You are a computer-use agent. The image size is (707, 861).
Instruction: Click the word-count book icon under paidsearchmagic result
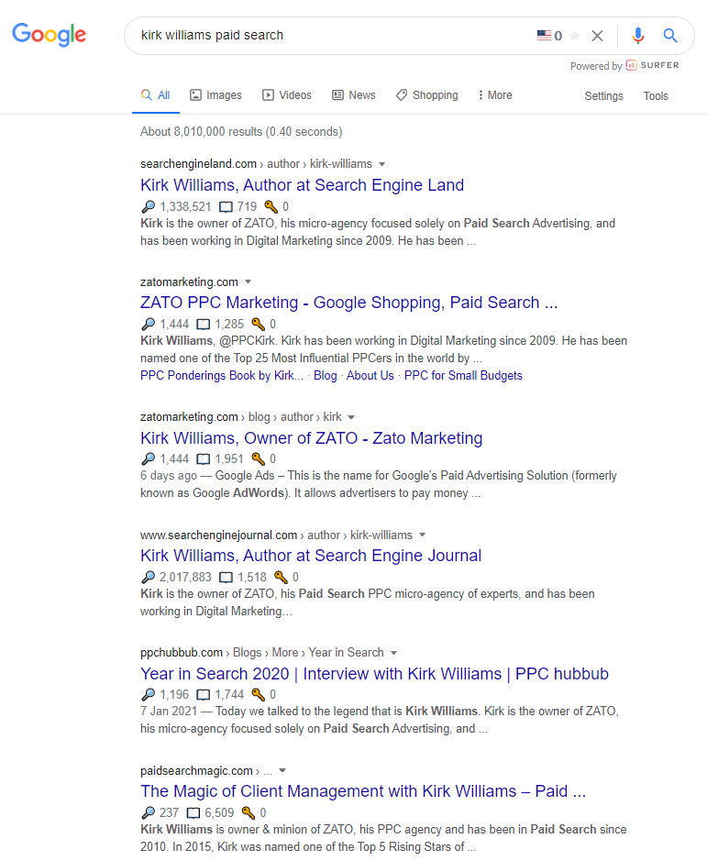[193, 812]
